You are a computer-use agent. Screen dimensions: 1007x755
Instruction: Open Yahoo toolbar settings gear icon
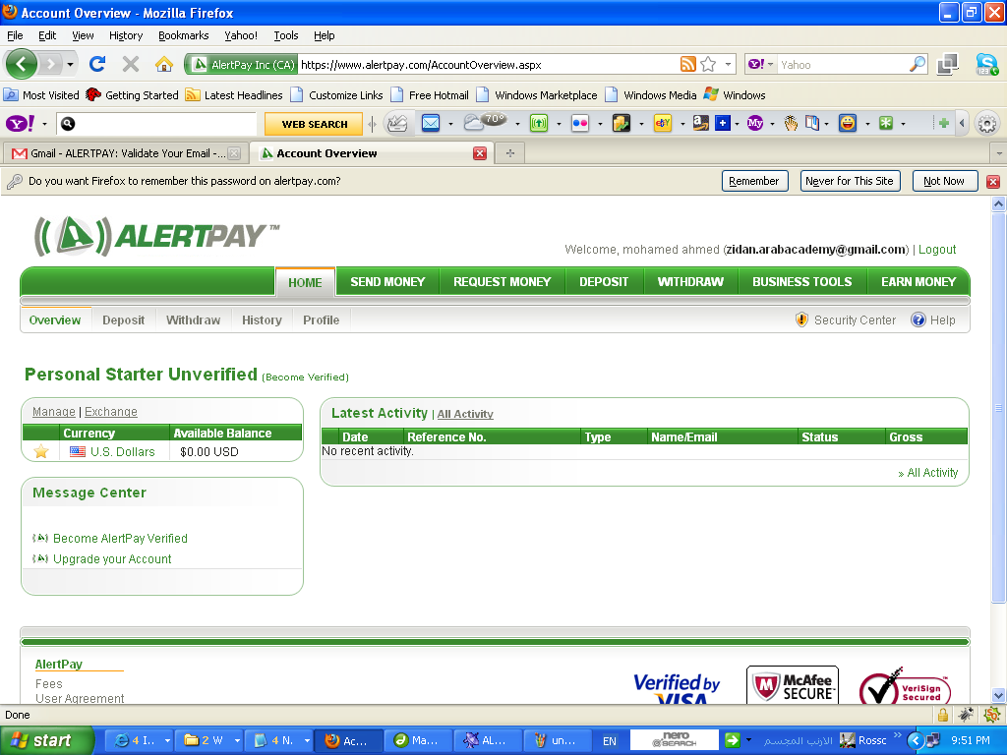[987, 123]
